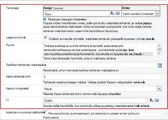
Task: Click the Kaikkien tehtävien määräpäivä date field
Action: 100,65
